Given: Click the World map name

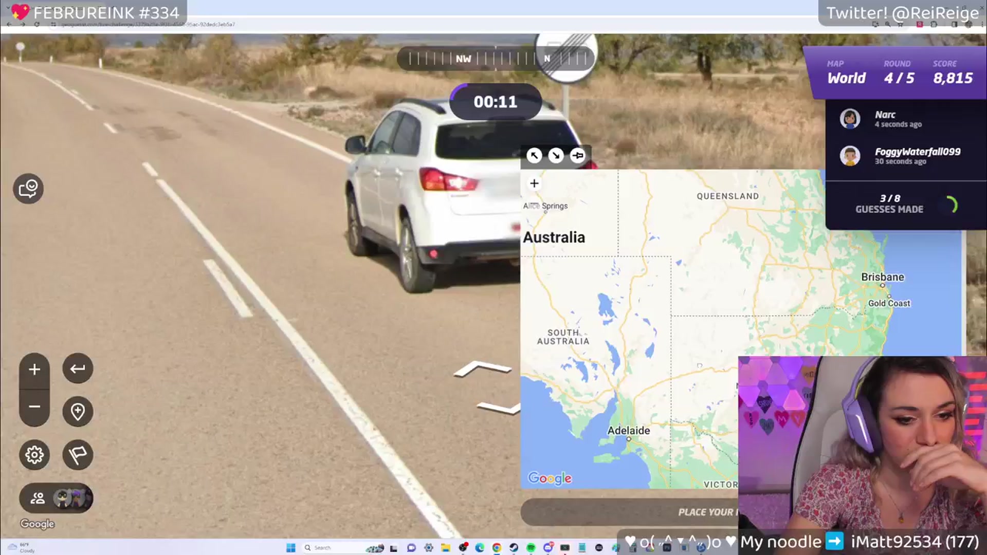Looking at the screenshot, I should (x=847, y=78).
